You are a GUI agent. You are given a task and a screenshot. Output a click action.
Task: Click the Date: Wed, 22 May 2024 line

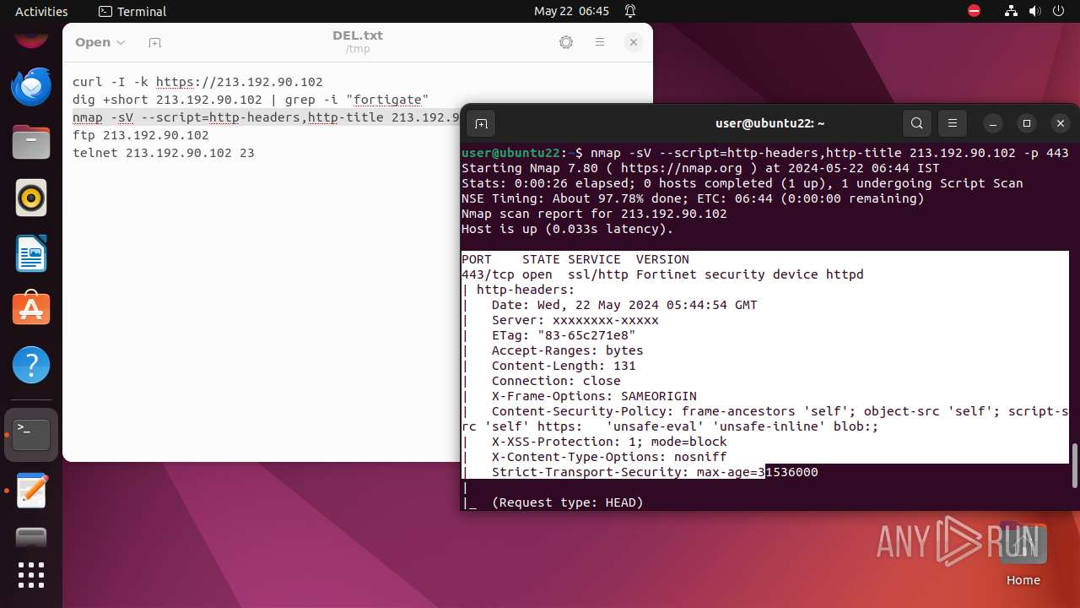624,305
